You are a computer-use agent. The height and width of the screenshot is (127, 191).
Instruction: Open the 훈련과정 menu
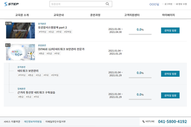point(95,15)
